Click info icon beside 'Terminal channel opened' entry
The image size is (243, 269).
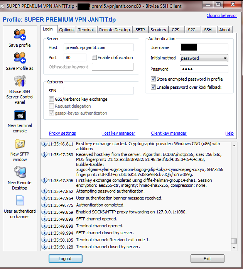click(44, 226)
